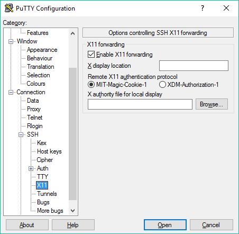Click the category list scroll up arrow
This screenshot has height=234, width=239.
tap(72, 33)
